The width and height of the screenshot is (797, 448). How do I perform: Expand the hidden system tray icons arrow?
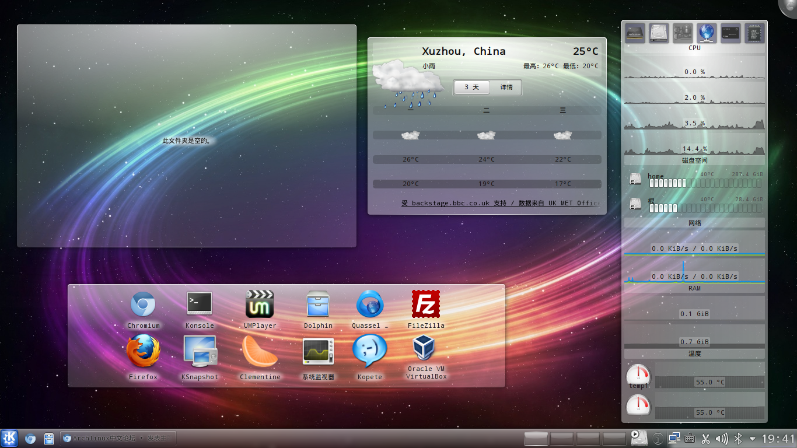click(x=753, y=439)
